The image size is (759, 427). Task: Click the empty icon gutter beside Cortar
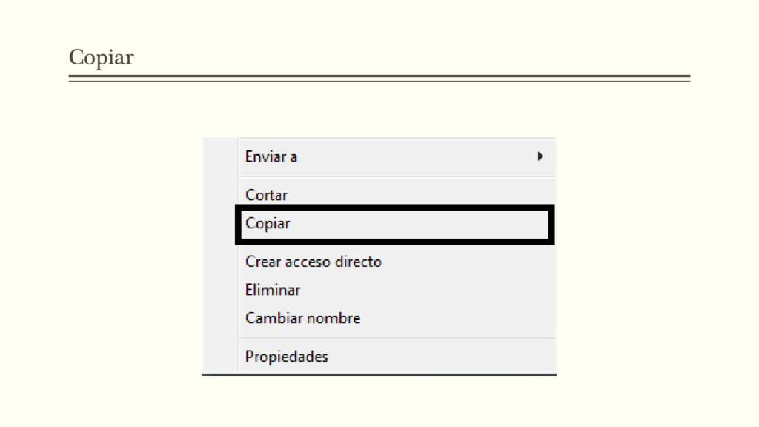coord(220,196)
